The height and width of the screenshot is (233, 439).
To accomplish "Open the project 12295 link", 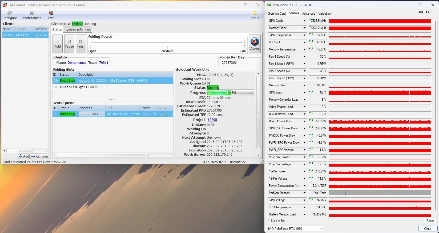I will tap(212, 120).
